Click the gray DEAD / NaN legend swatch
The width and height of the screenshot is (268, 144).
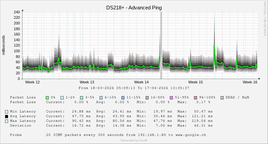coord(222,97)
